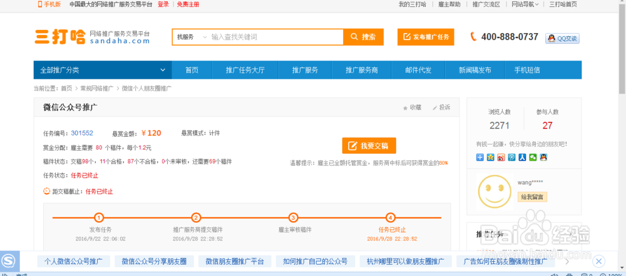Click task number 301552
This screenshot has height=276, width=626.
pyautogui.click(x=82, y=133)
